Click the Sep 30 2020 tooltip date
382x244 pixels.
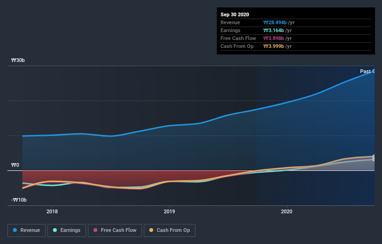coord(235,14)
